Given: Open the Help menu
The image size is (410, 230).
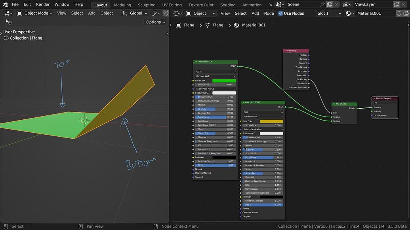Looking at the screenshot, I should coord(79,4).
